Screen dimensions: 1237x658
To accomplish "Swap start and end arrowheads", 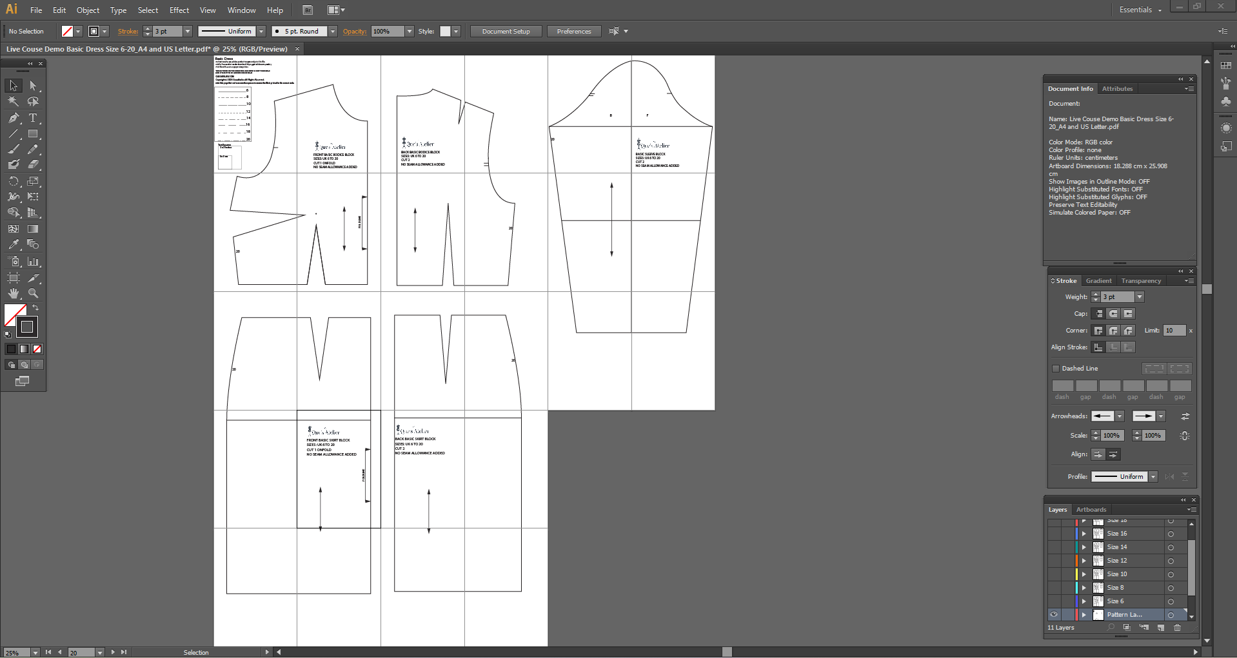I will [x=1185, y=416].
